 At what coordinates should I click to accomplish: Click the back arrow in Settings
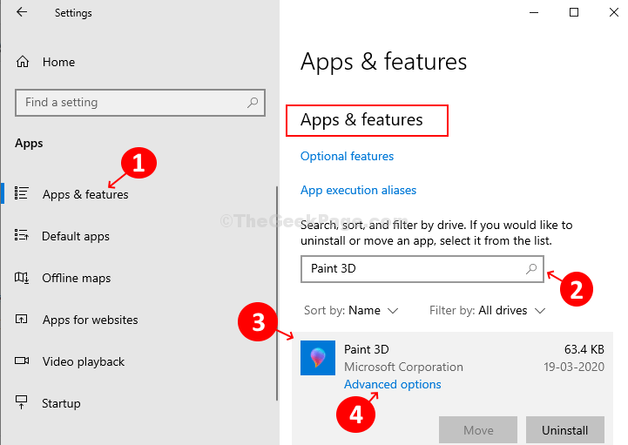coord(22,12)
